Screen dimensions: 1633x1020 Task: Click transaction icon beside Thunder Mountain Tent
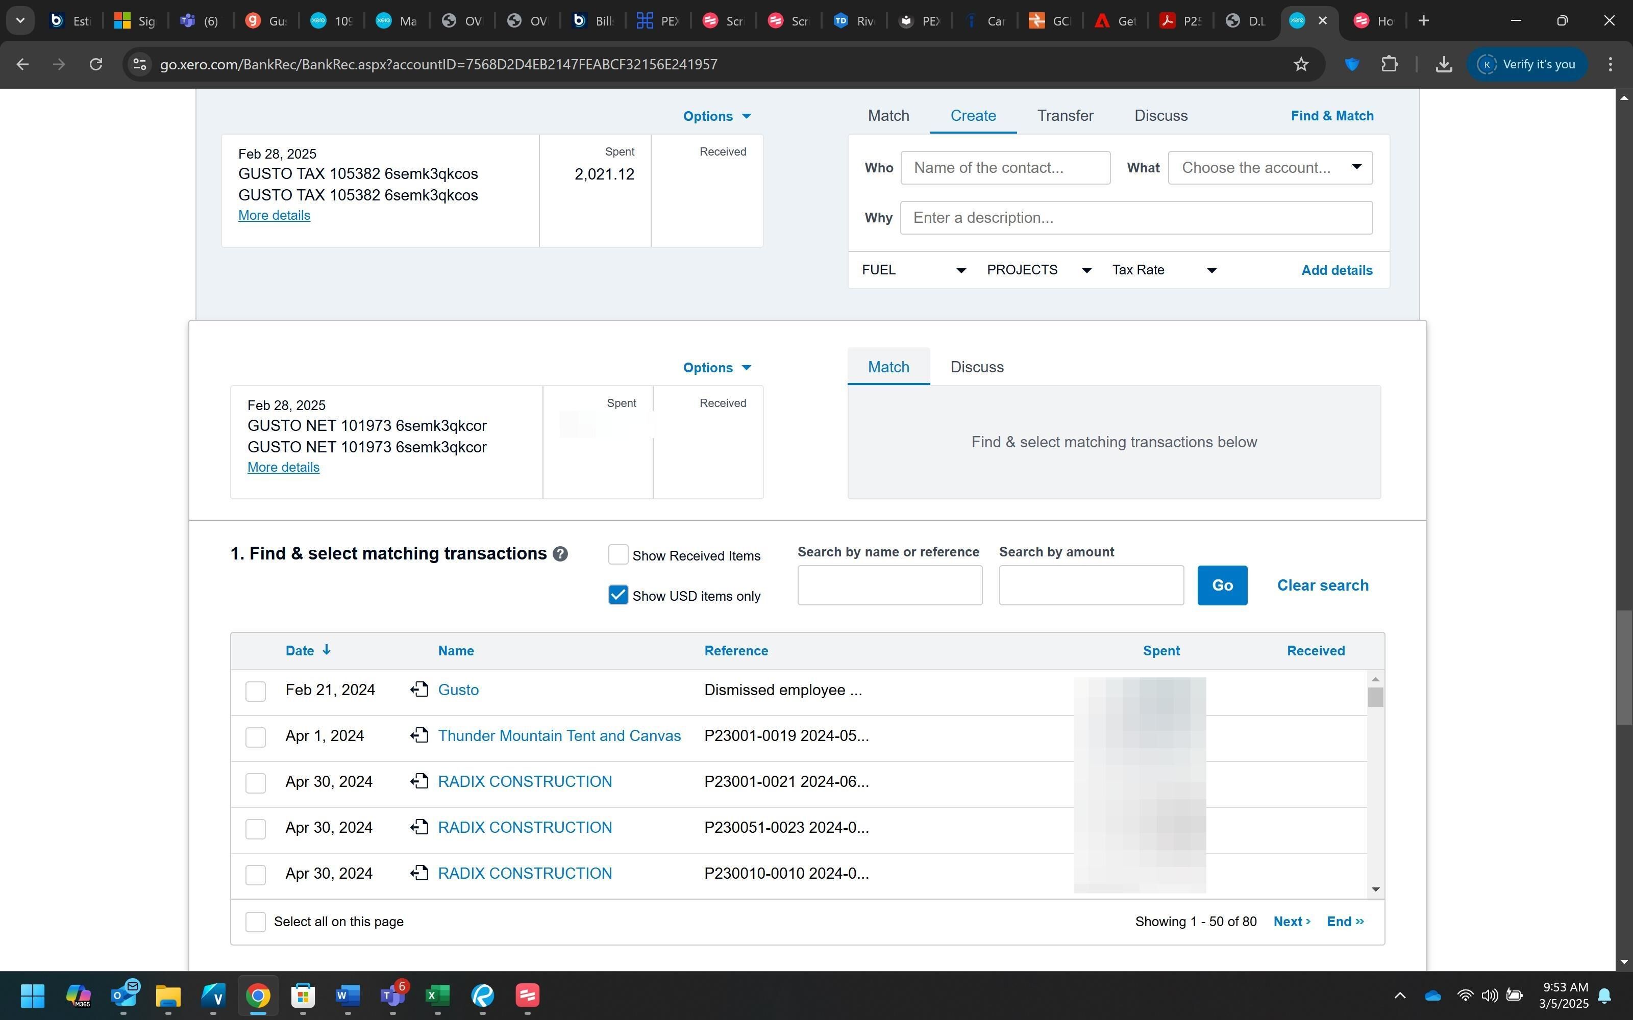click(419, 735)
